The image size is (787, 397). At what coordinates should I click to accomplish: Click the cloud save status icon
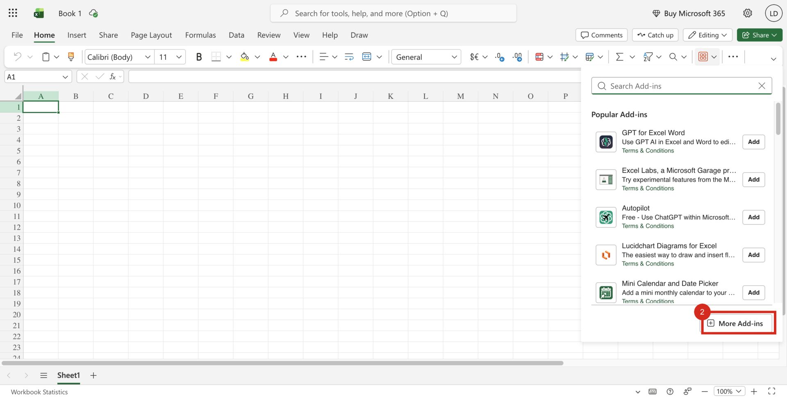point(93,13)
